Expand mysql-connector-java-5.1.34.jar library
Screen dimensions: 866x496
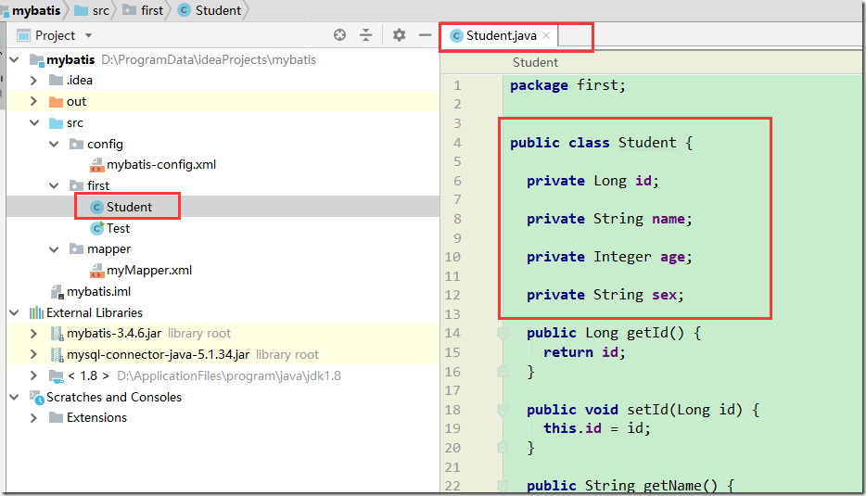tap(33, 354)
